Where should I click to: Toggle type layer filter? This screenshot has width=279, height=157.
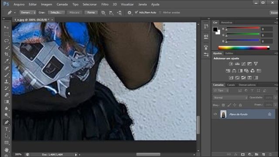point(252,91)
